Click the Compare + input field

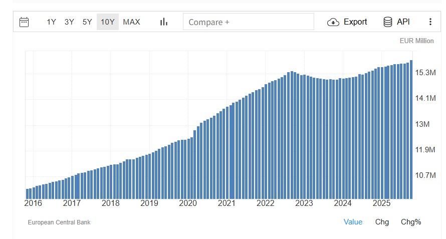[249, 22]
